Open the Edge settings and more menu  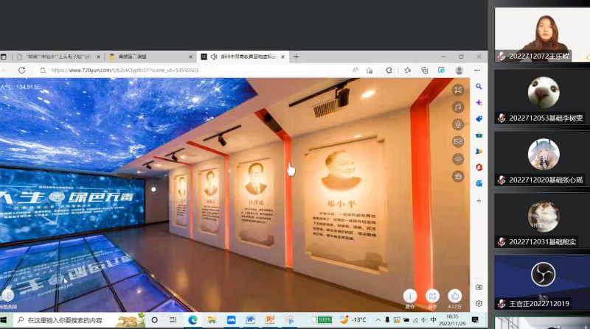(x=477, y=70)
